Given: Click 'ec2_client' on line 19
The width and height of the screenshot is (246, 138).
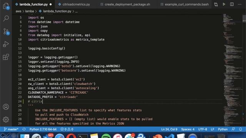Looking at the screenshot, I should pyautogui.click(x=37, y=79).
